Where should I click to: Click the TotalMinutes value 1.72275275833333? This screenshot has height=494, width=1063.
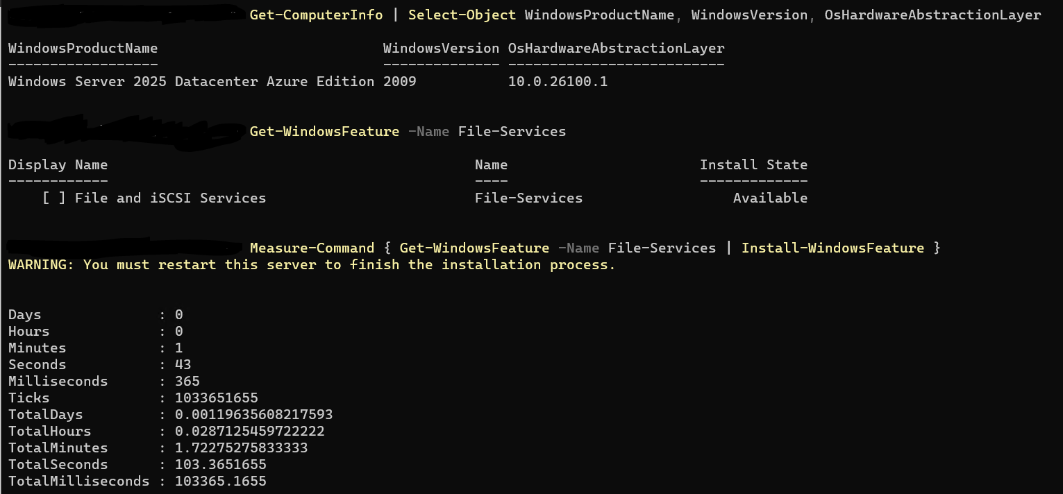tap(241, 448)
